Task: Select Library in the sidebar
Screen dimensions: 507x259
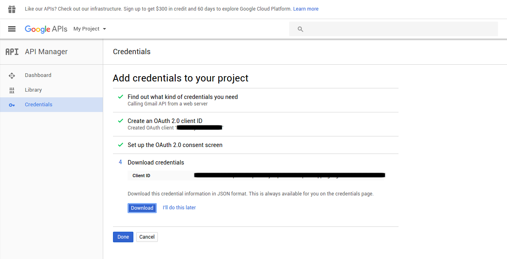Action: pyautogui.click(x=33, y=90)
